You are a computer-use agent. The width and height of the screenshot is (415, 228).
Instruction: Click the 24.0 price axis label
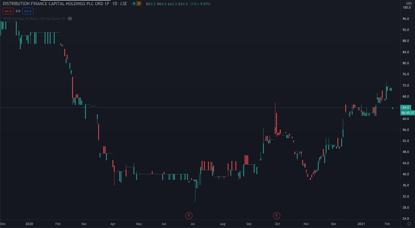406,219
